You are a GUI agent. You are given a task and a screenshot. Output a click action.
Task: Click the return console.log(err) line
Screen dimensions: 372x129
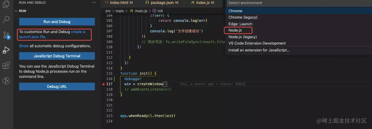pos(183,21)
